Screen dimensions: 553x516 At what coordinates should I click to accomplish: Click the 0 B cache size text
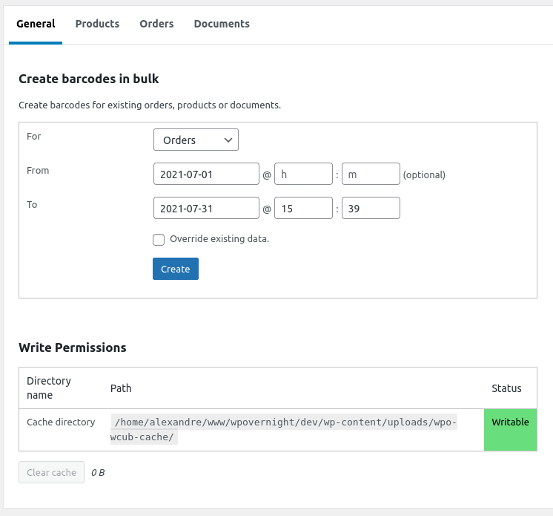pyautogui.click(x=98, y=472)
